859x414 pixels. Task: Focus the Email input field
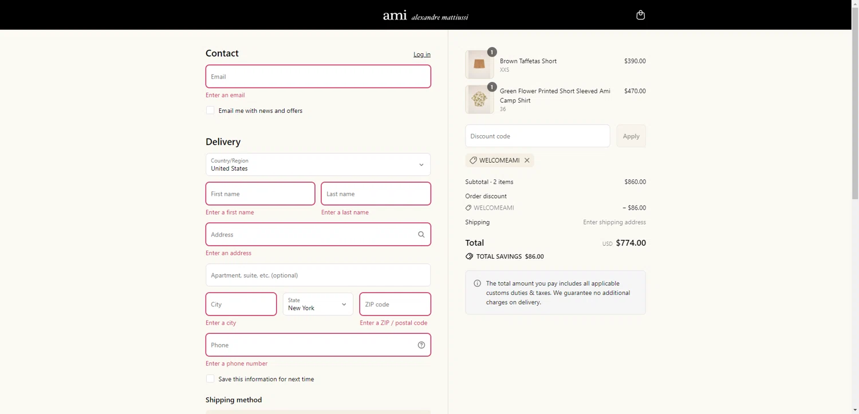318,76
